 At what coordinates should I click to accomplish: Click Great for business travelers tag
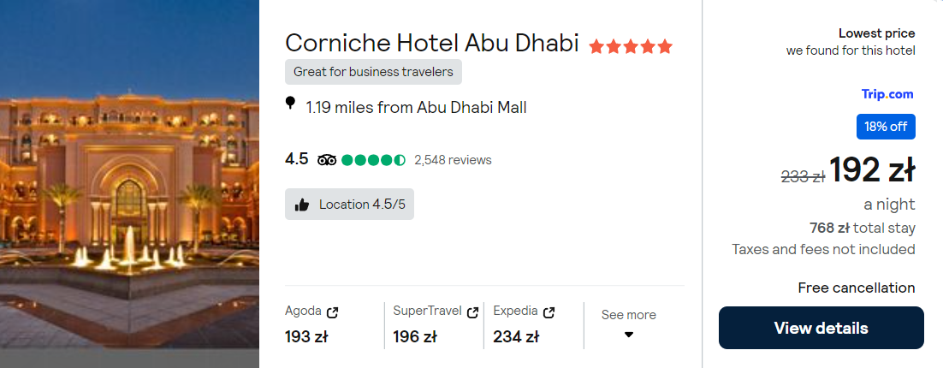click(373, 72)
